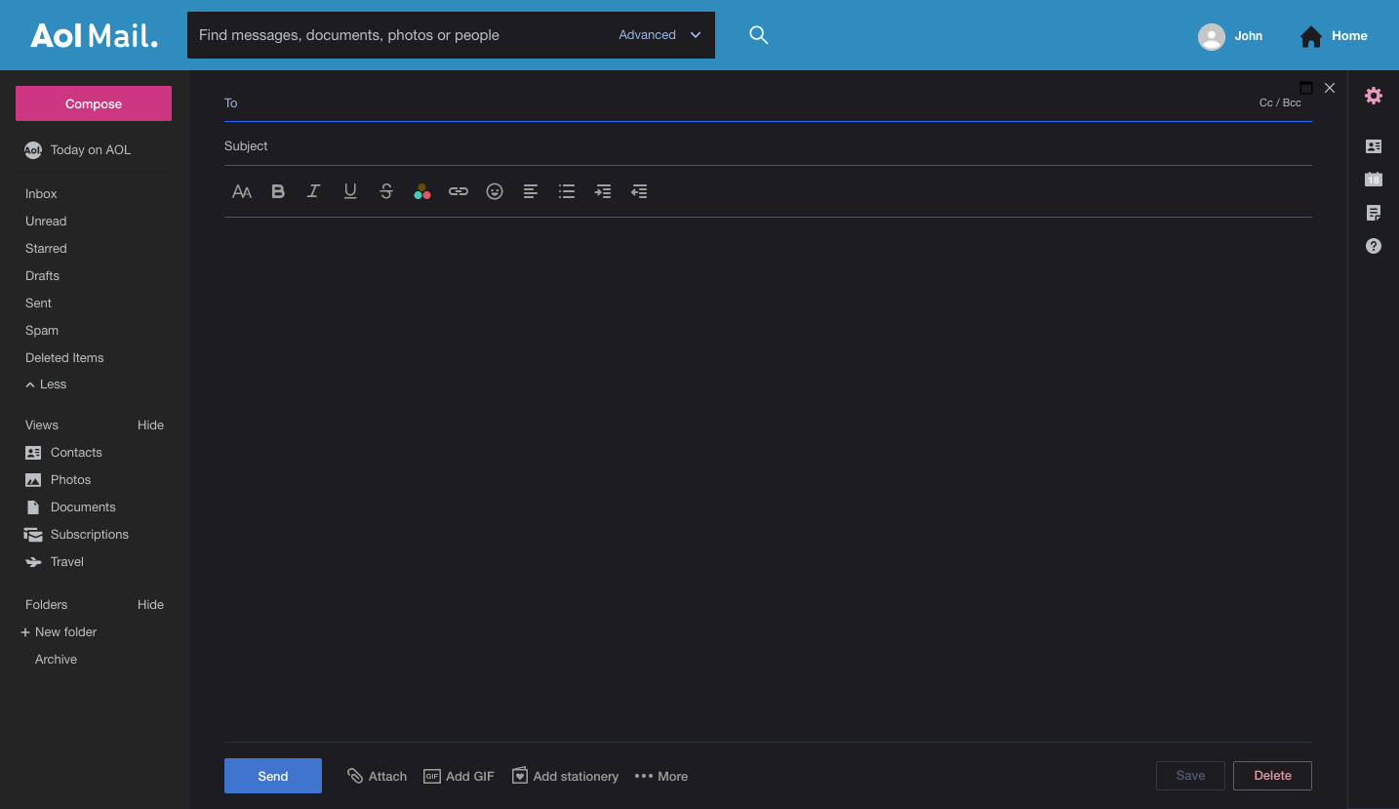Open the More options menu
The image size is (1399, 809).
661,776
